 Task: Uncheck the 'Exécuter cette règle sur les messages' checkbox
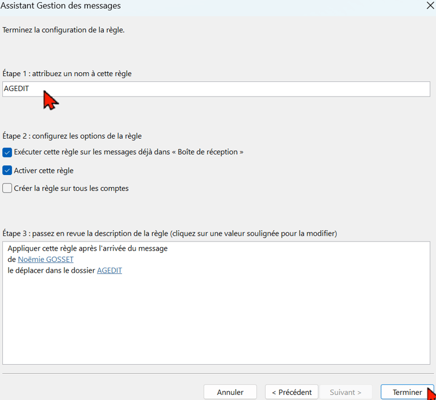pyautogui.click(x=7, y=152)
